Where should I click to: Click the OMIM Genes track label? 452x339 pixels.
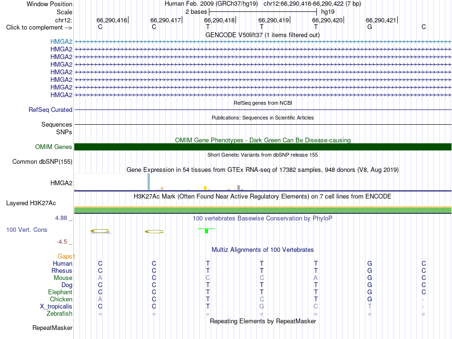pos(53,147)
